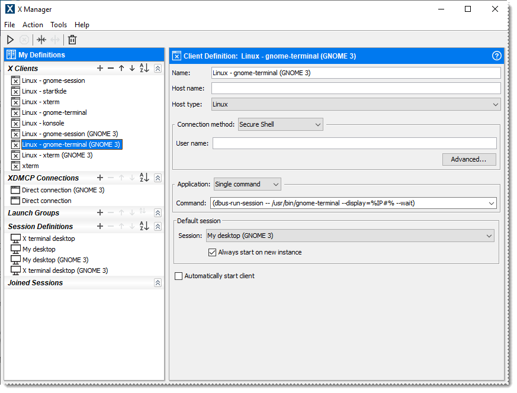Image resolution: width=517 pixels, height=393 pixels.
Task: Click the trash Delete toolbar icon
Action: pos(72,40)
